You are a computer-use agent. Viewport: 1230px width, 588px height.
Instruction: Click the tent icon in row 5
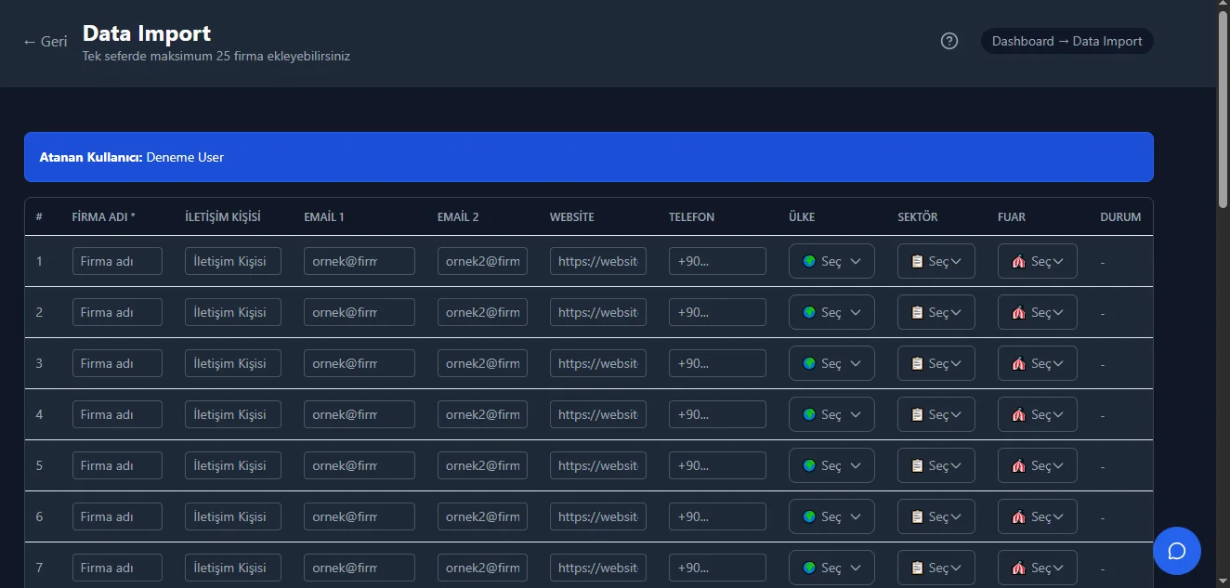pyautogui.click(x=1018, y=465)
